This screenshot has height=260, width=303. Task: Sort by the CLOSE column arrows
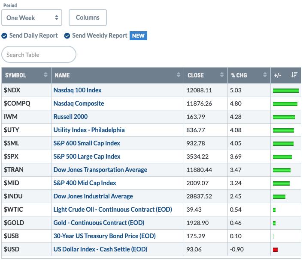pyautogui.click(x=222, y=75)
